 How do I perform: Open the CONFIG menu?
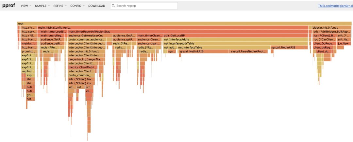(77, 6)
